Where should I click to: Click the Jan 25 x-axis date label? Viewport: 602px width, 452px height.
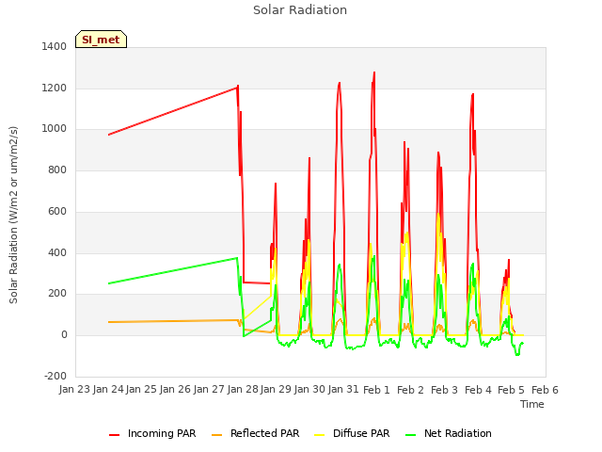pyautogui.click(x=141, y=390)
